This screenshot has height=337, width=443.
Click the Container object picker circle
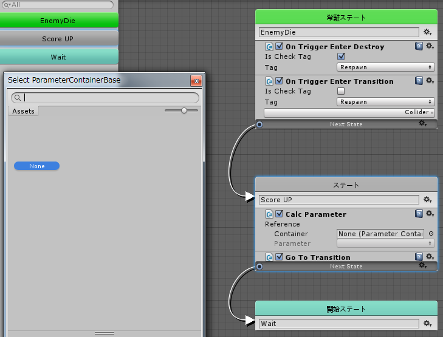[x=431, y=234]
